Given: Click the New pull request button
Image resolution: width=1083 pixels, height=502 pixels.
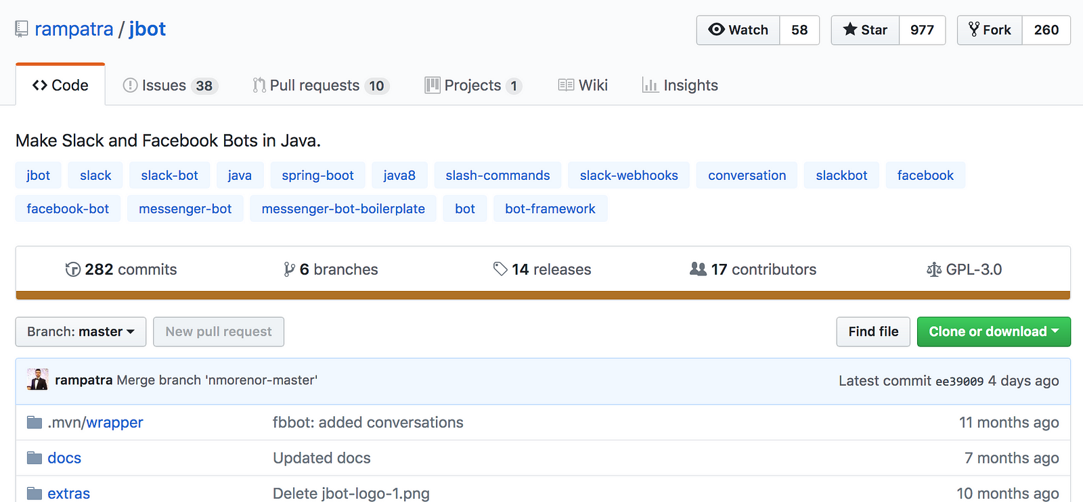Looking at the screenshot, I should coord(219,332).
